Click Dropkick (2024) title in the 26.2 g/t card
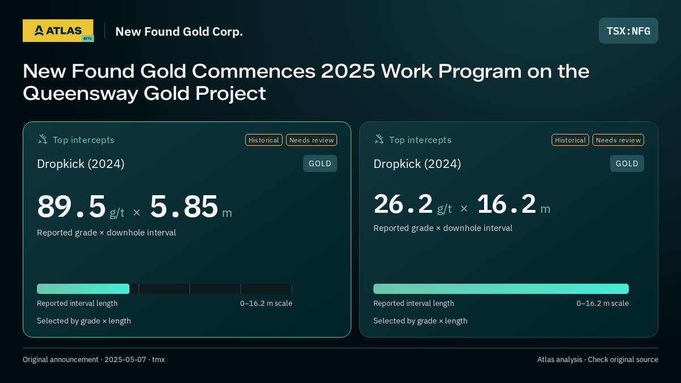 pos(417,164)
